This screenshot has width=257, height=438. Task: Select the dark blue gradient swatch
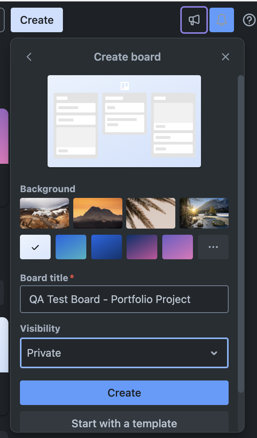106,247
